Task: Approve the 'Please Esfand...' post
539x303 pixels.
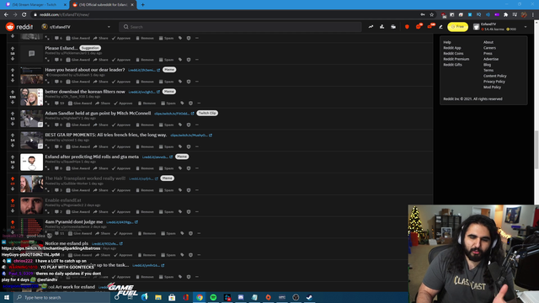Action: tap(121, 60)
